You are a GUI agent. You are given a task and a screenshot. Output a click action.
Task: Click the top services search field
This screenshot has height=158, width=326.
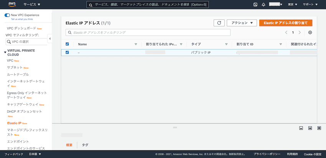pyautogui.click(x=148, y=5)
